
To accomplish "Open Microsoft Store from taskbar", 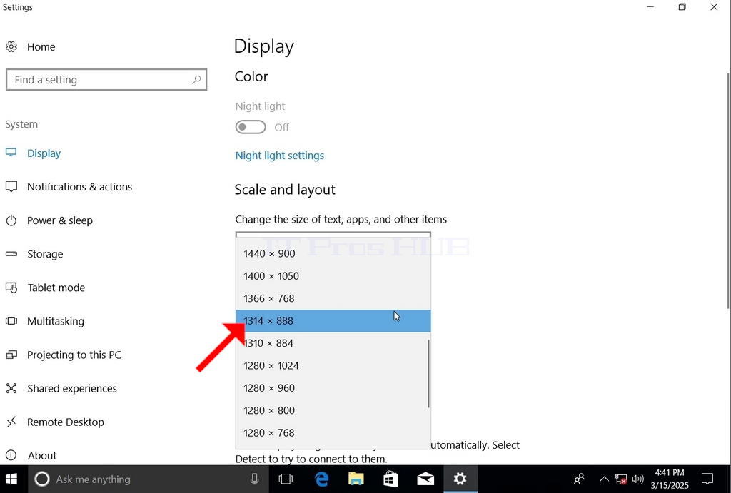I will pyautogui.click(x=390, y=479).
